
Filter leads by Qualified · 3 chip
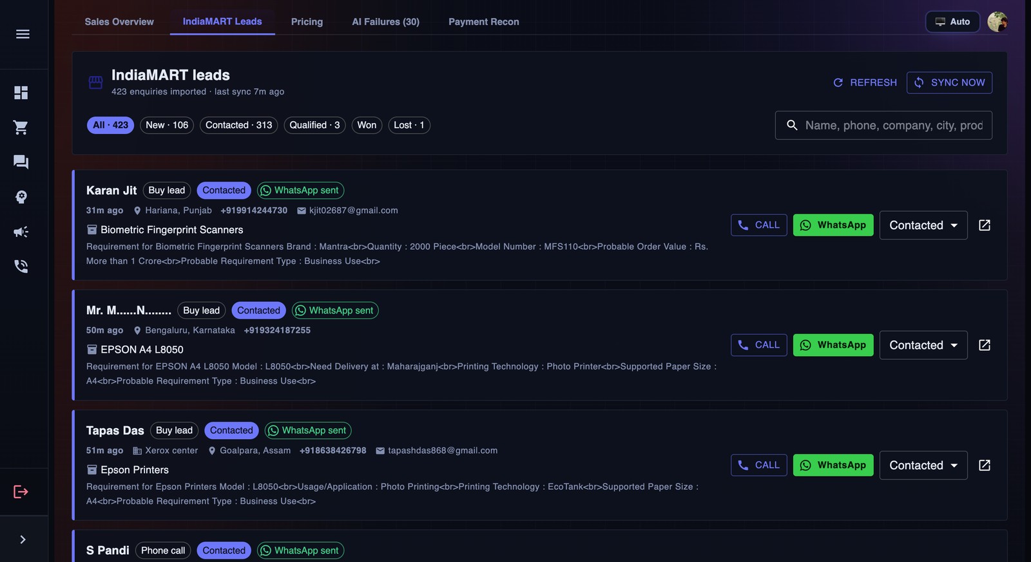[x=314, y=125]
